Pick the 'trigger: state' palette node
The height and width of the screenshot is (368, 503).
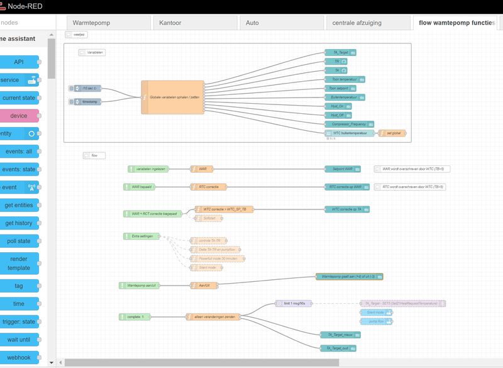[x=19, y=322]
